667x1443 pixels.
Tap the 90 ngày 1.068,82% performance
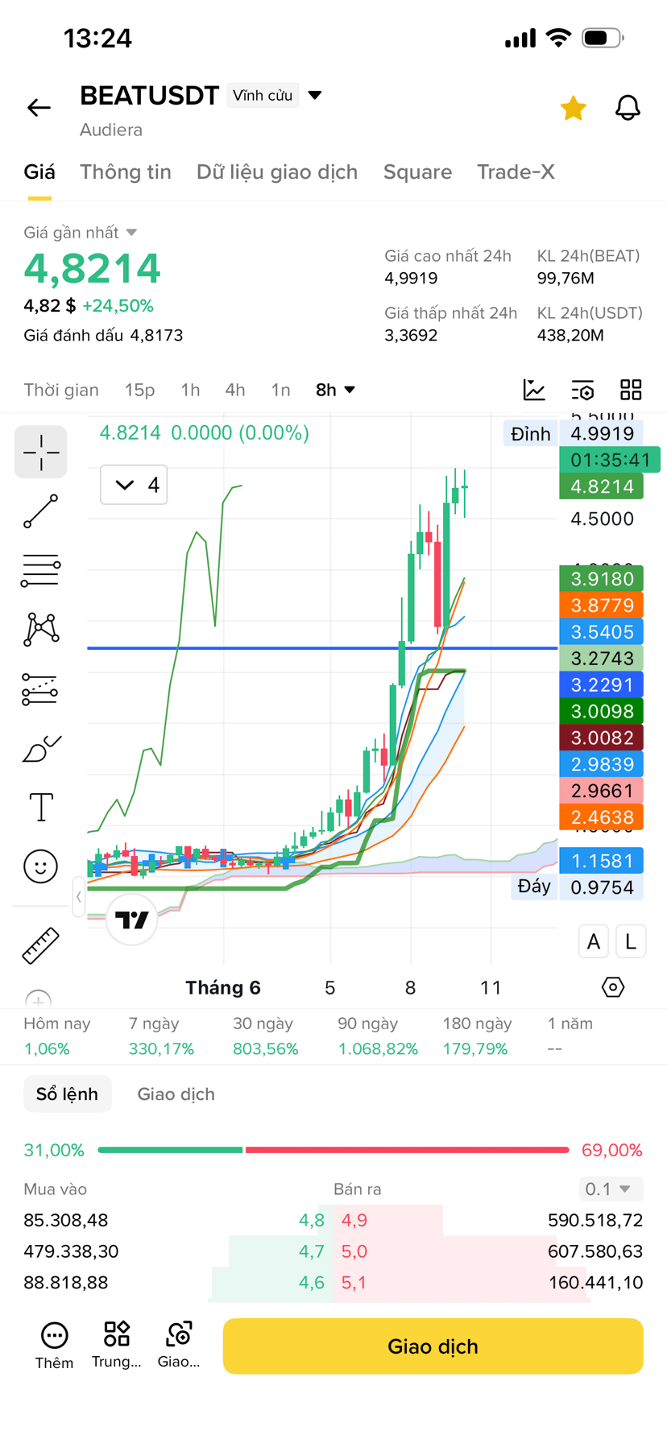tap(378, 1036)
